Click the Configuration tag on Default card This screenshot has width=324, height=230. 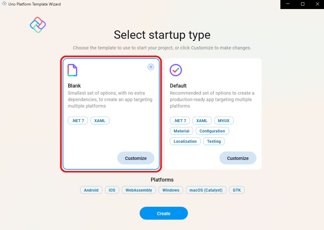click(x=212, y=131)
